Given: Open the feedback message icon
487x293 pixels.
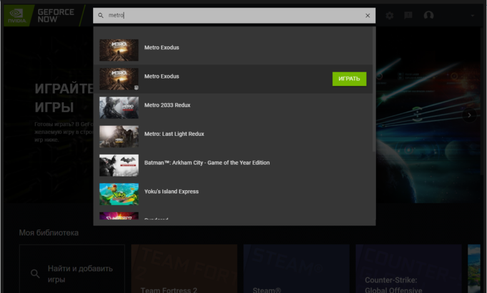Looking at the screenshot, I should 408,16.
